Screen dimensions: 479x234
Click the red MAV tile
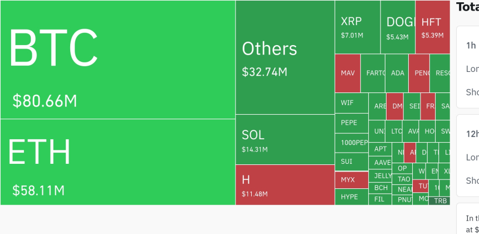click(x=348, y=73)
